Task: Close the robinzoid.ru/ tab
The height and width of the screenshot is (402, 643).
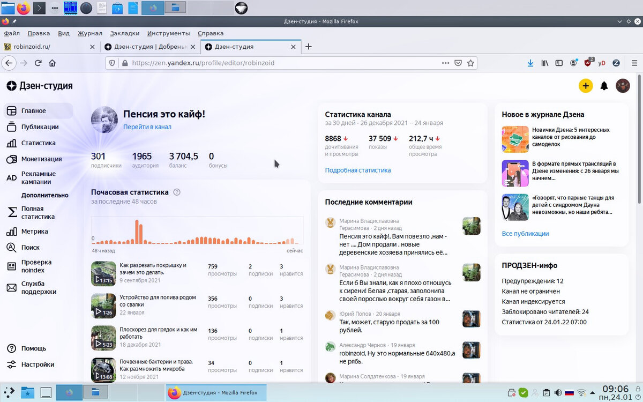Action: click(92, 47)
